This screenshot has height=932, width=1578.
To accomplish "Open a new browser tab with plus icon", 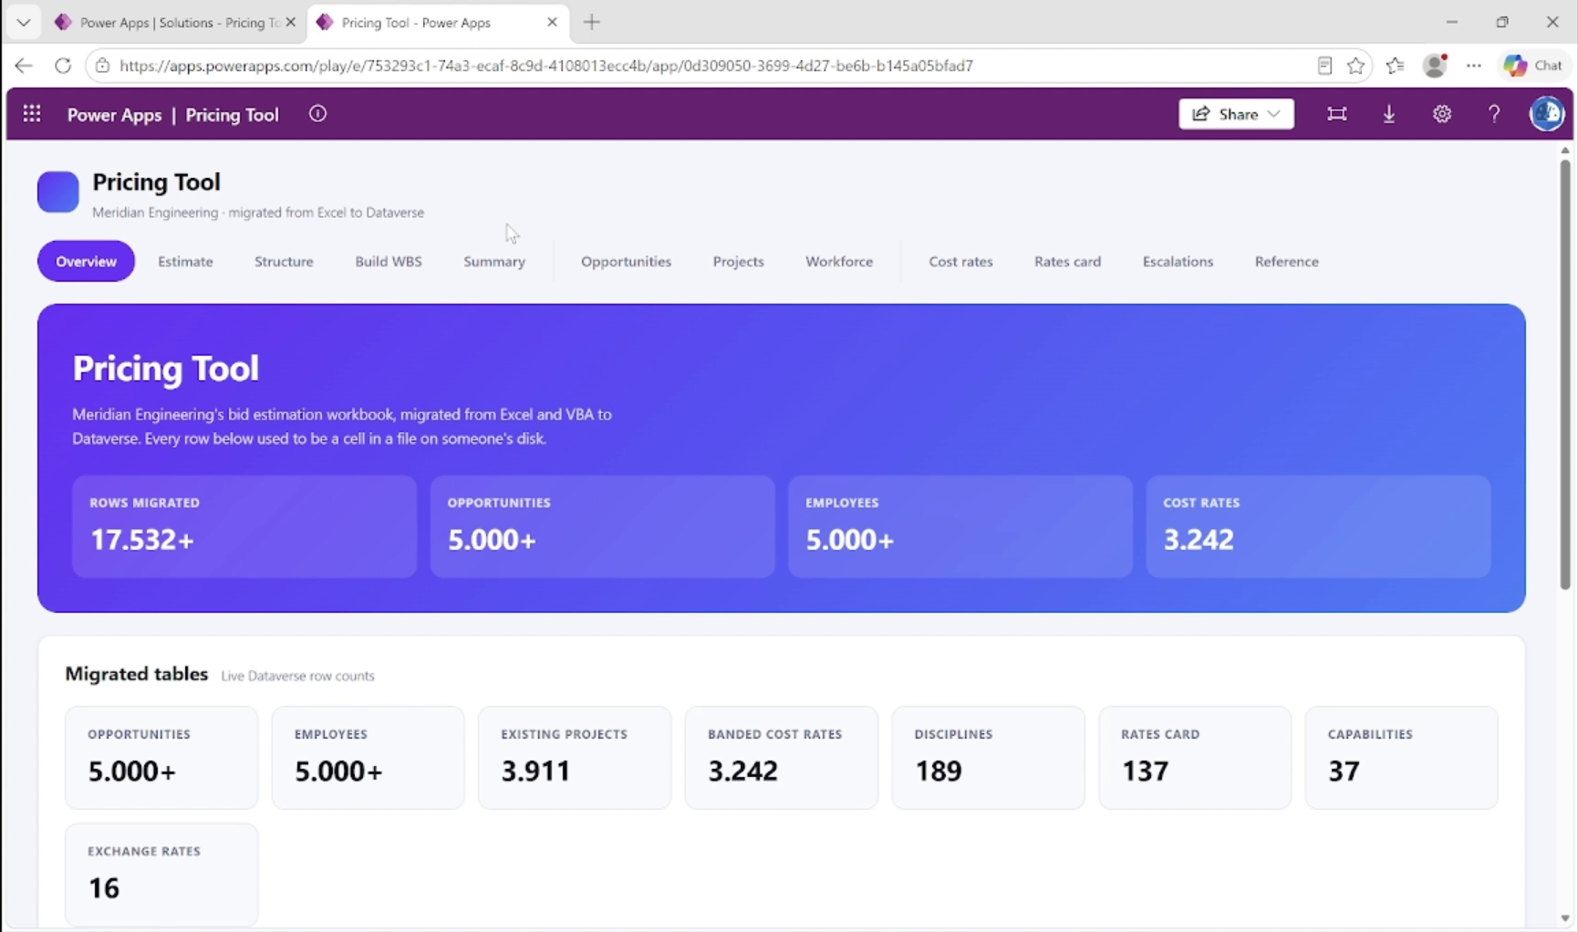I will tap(592, 22).
